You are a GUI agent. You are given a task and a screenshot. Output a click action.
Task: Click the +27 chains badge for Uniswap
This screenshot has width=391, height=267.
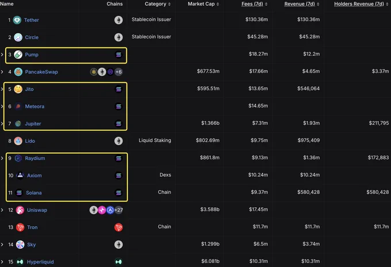coord(118,210)
